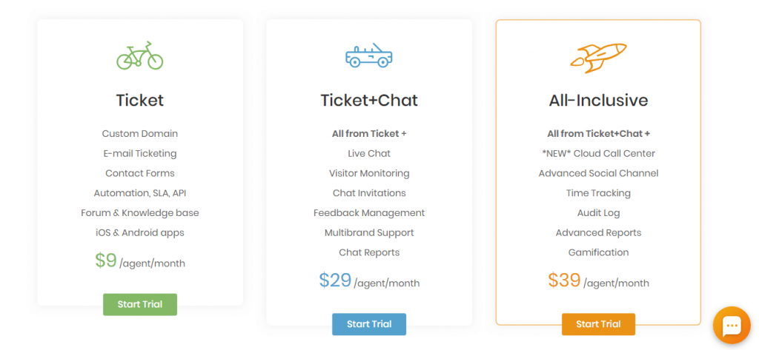The image size is (759, 350).
Task: Start Trial for the Ticket plan
Action: 140,305
